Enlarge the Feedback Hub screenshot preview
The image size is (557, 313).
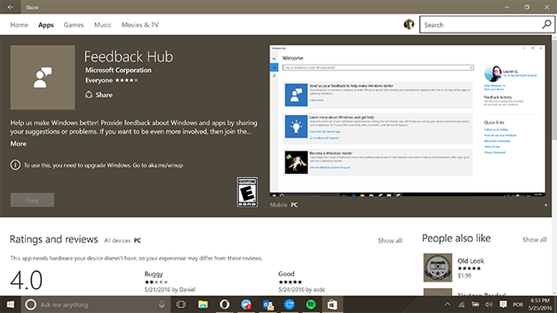coord(407,120)
